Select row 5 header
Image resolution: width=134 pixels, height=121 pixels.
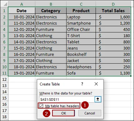tap(4, 36)
